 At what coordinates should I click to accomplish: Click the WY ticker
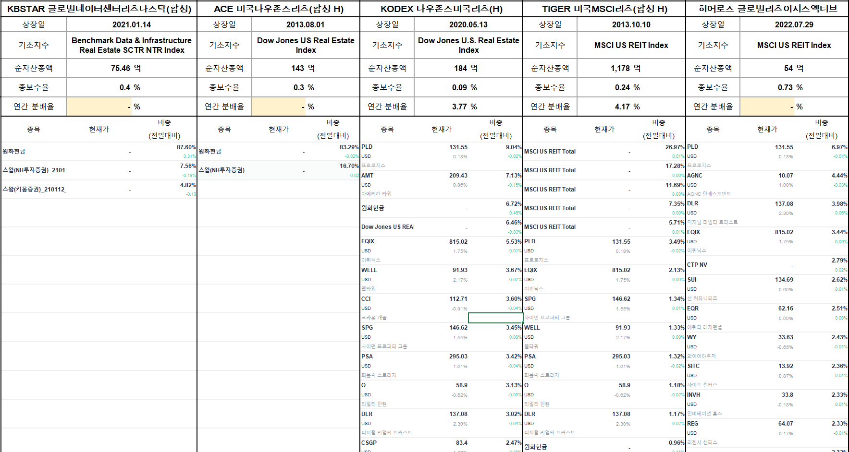pyautogui.click(x=692, y=337)
